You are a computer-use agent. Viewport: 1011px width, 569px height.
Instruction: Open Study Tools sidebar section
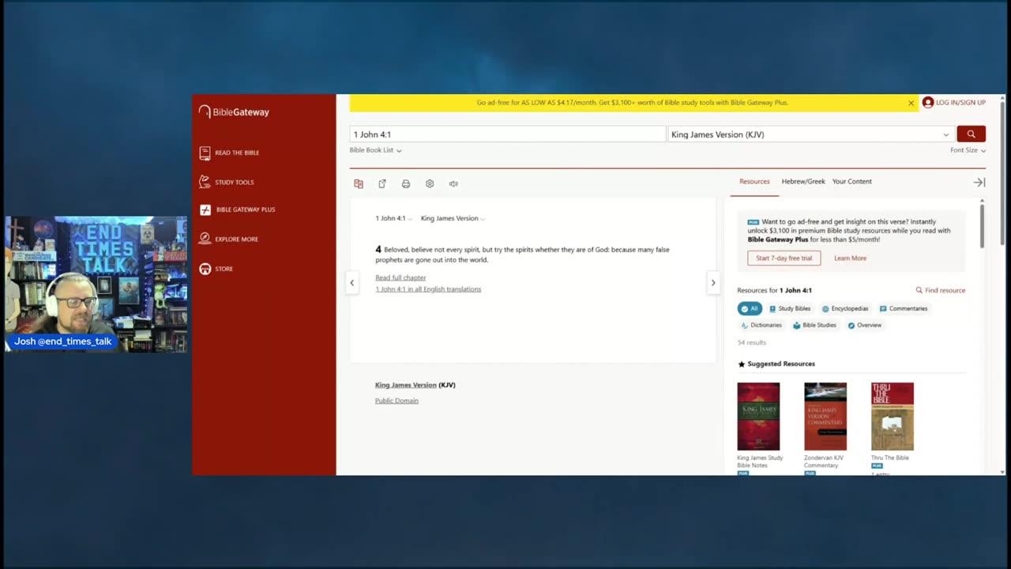tap(227, 182)
